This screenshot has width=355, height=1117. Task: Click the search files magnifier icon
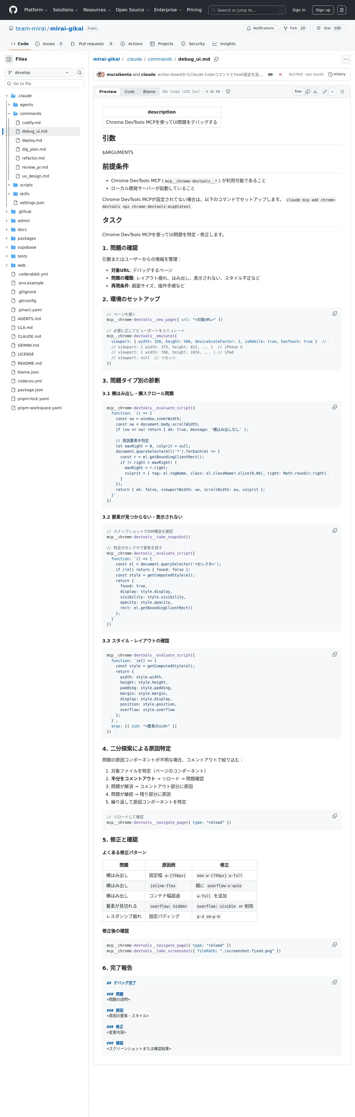coord(80,73)
